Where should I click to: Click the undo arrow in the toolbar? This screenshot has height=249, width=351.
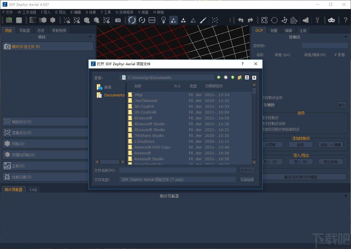click(x=241, y=20)
